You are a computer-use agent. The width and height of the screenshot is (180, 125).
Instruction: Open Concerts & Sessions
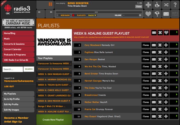point(18,44)
